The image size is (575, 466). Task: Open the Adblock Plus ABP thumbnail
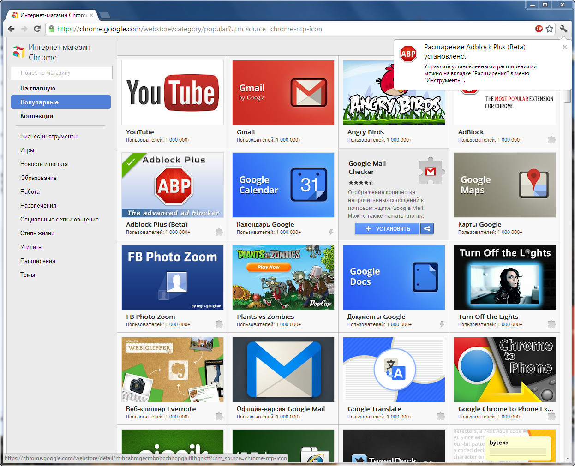point(173,185)
